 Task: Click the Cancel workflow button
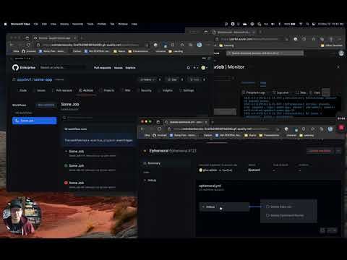point(320,151)
